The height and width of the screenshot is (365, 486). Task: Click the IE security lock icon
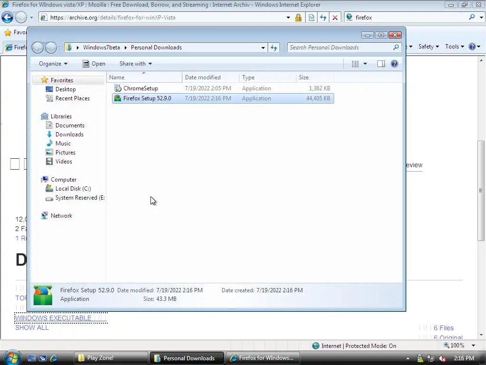(x=298, y=18)
